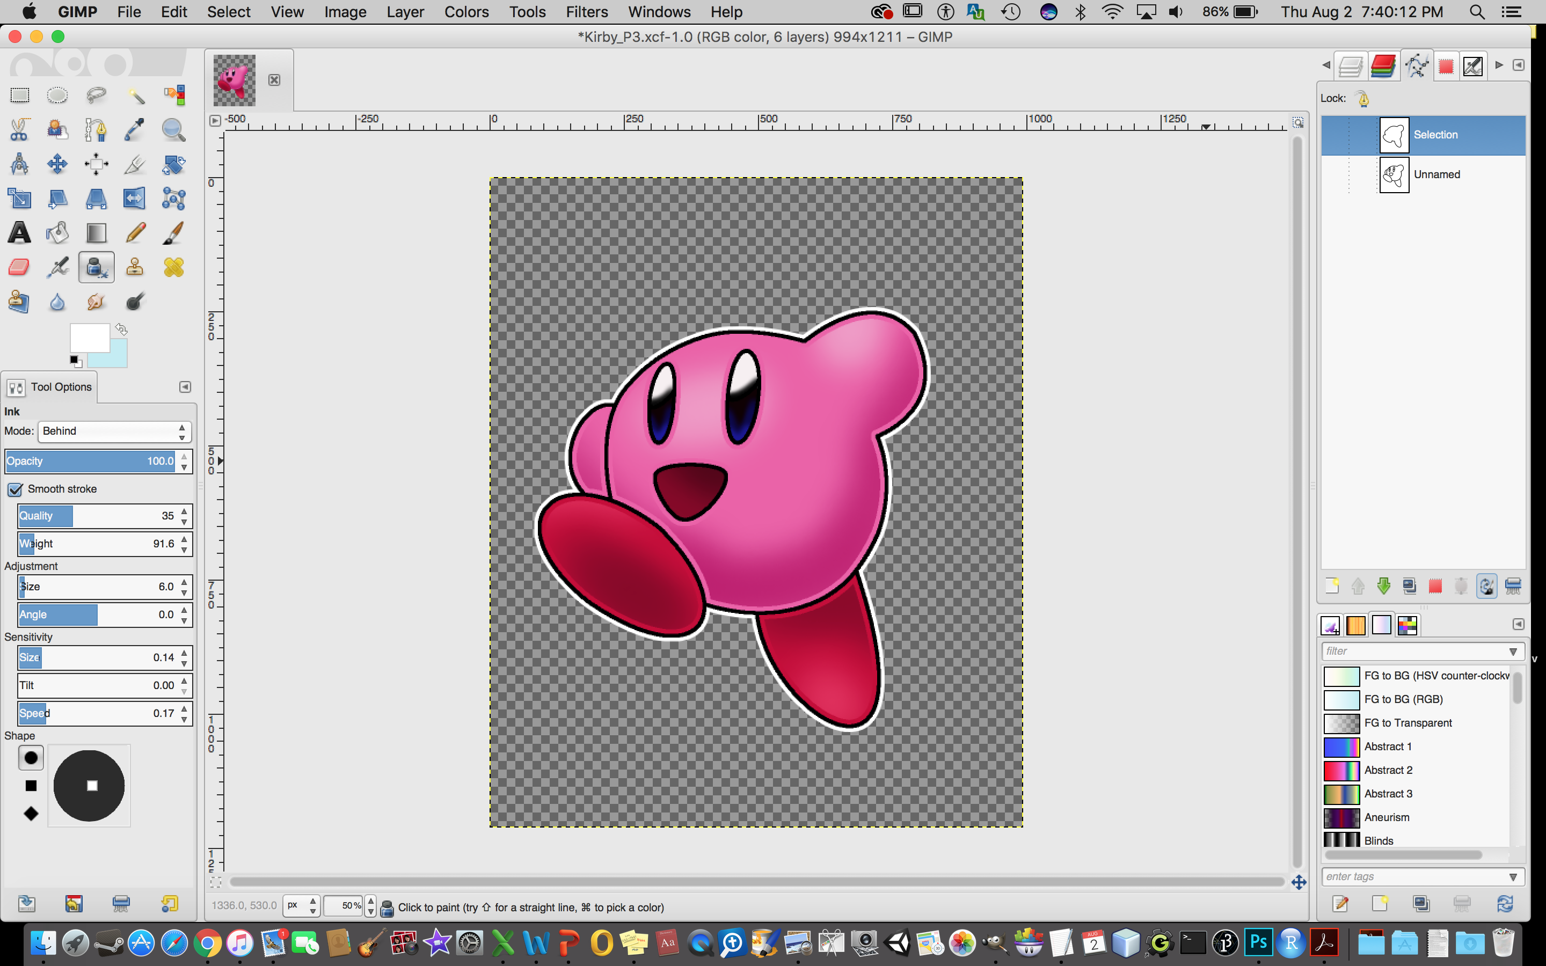1546x966 pixels.
Task: Open the Layer menu
Action: (x=405, y=12)
